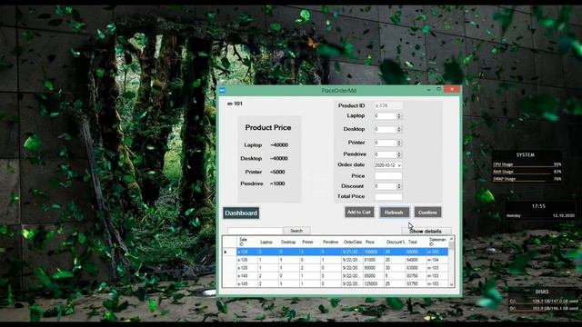Click the Salesman ID column header
Viewport: 582px width, 327px height.
436,242
